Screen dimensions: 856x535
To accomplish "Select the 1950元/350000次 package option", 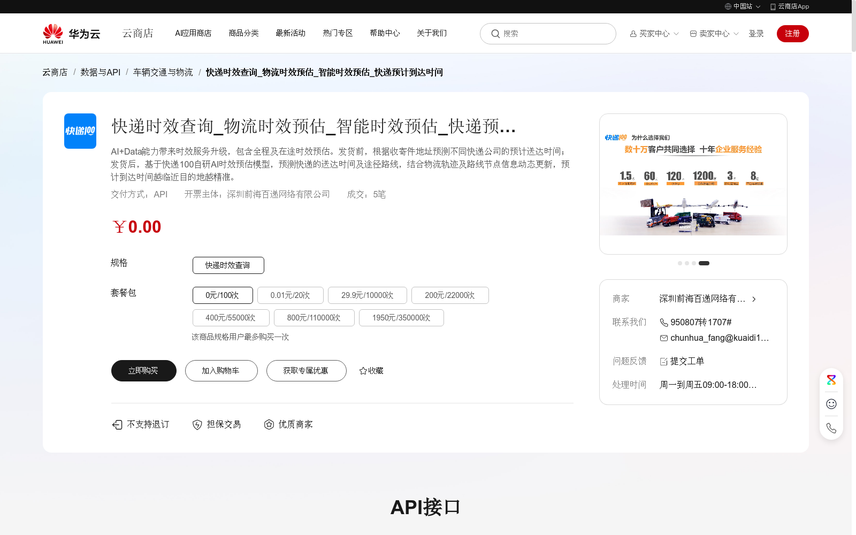I will point(401,317).
